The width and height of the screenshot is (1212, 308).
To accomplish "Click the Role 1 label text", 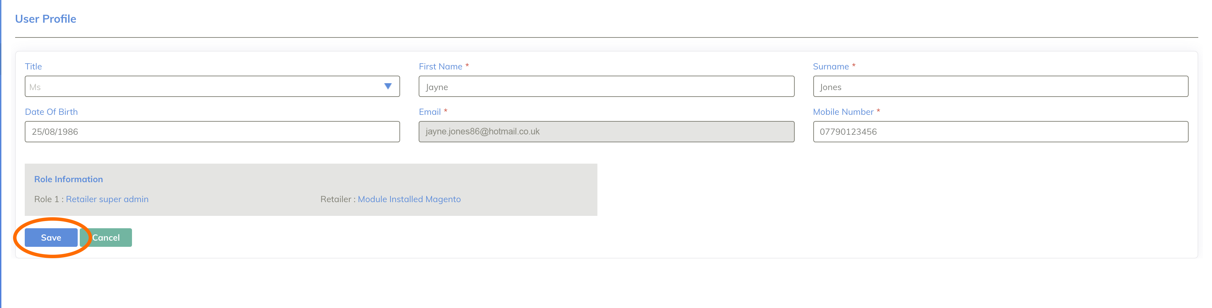I will [47, 199].
